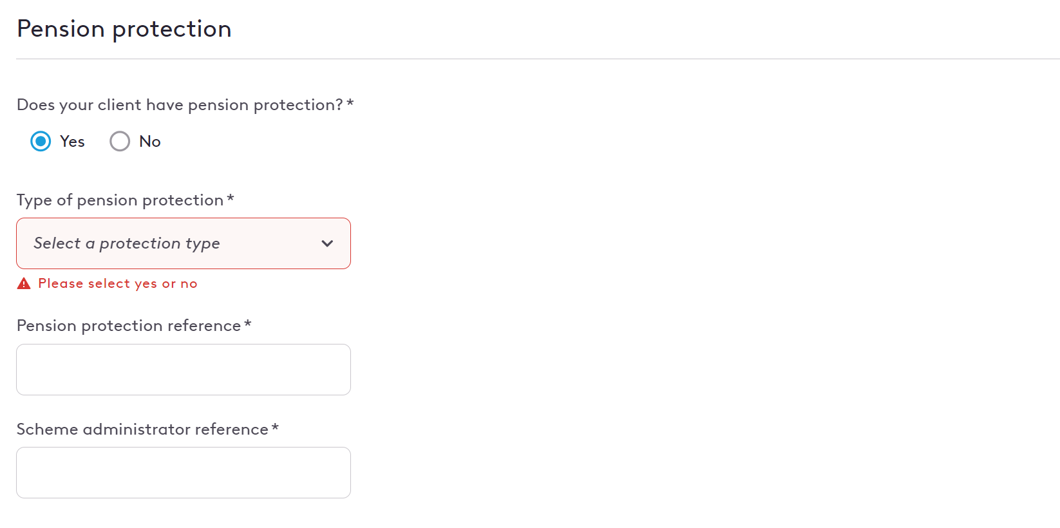Click the 'Please select yes or no' error message

118,283
